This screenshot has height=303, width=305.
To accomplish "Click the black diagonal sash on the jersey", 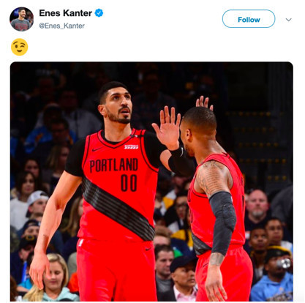I will [x=118, y=209].
